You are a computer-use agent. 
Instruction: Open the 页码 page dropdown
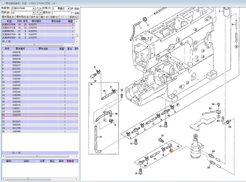(x=33, y=13)
